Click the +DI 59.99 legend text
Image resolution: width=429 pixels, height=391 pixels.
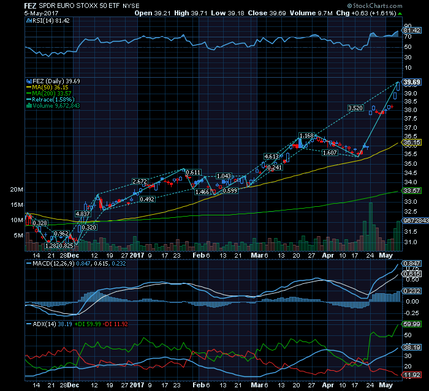pos(88,324)
